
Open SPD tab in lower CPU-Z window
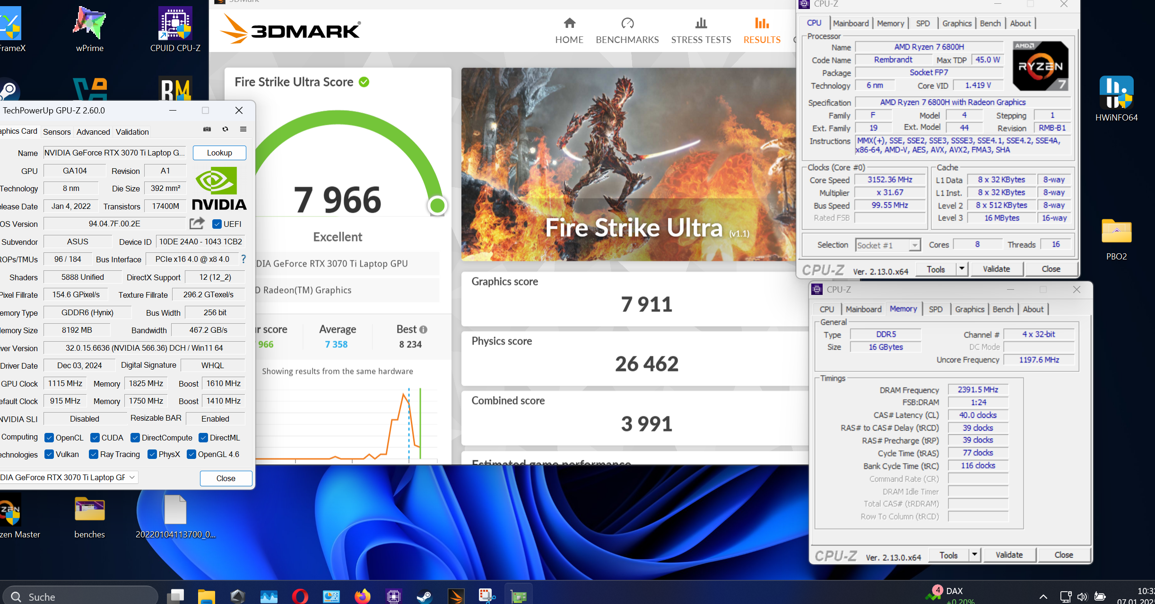(x=935, y=309)
